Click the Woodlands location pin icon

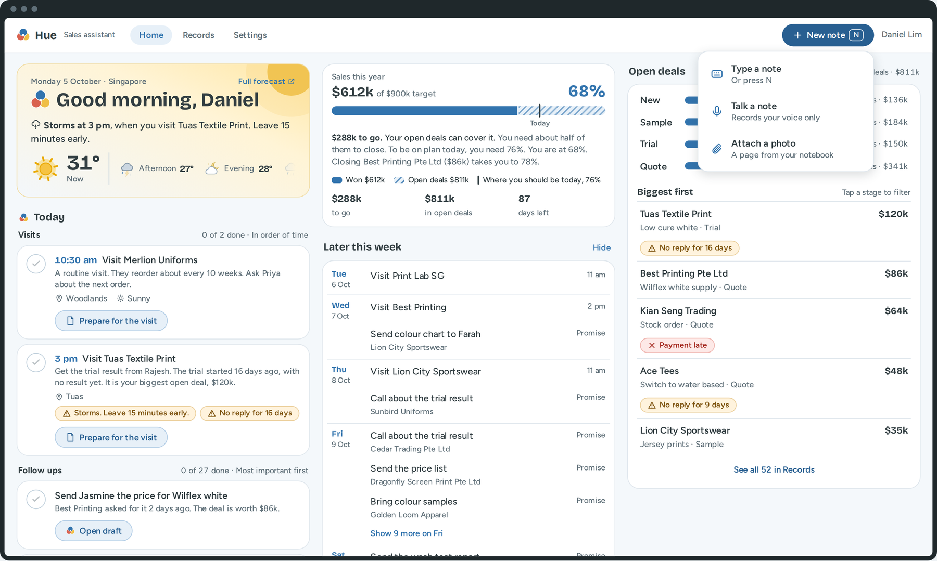[59, 298]
